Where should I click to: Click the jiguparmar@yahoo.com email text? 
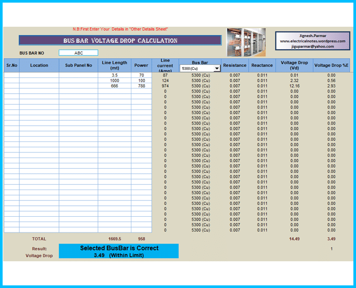313,46
